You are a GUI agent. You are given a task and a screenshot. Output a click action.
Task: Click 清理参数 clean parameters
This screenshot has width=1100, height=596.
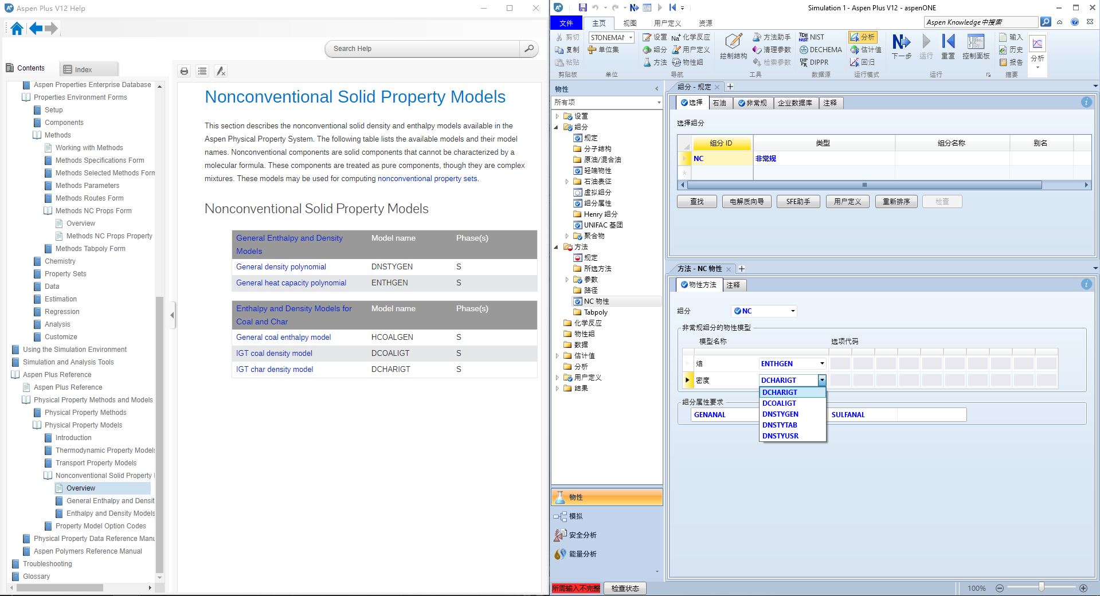(772, 50)
